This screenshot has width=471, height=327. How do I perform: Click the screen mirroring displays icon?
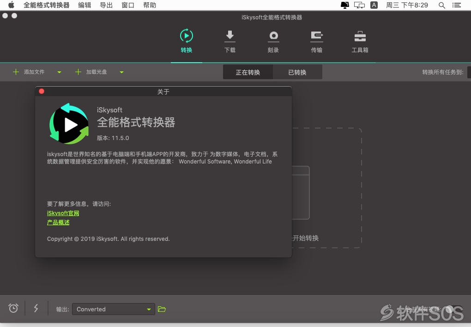pyautogui.click(x=359, y=5)
